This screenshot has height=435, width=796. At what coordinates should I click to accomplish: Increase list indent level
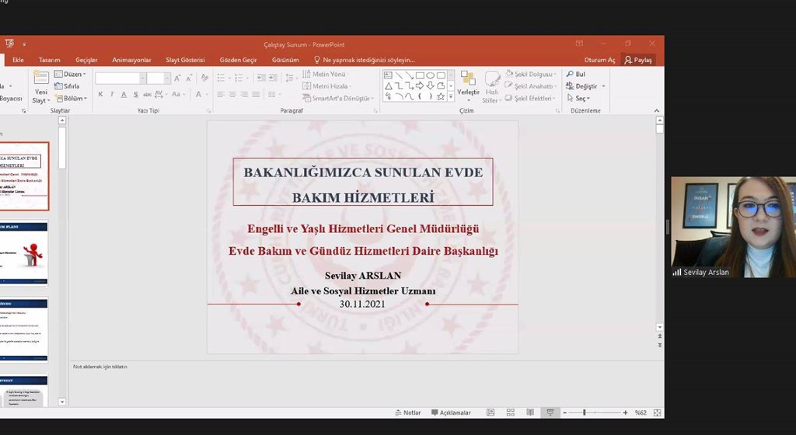pos(273,78)
